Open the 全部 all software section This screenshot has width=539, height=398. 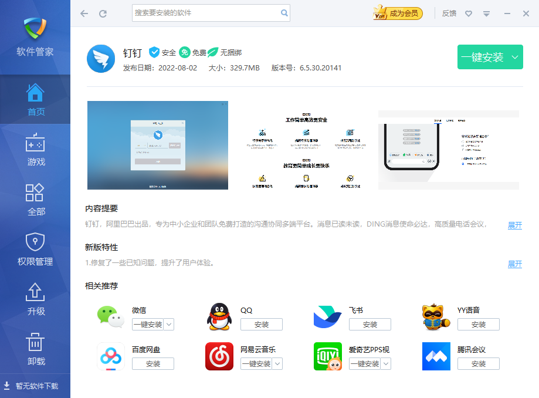coord(35,199)
